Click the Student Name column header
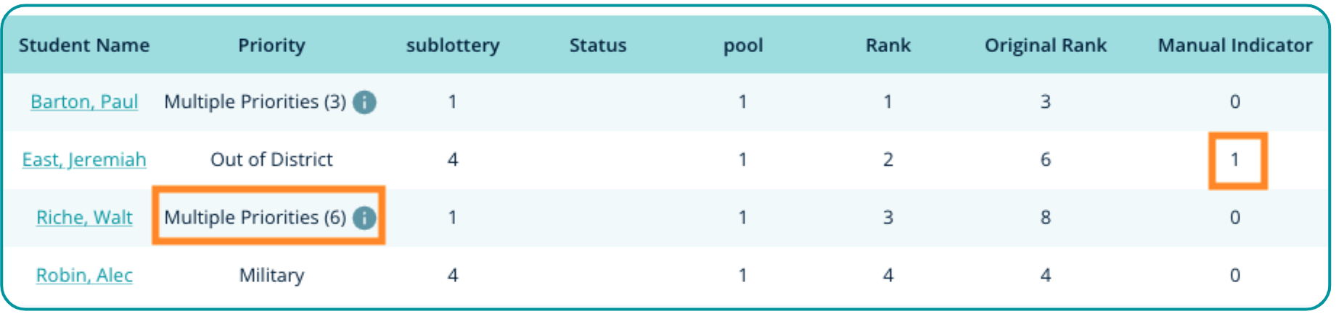The image size is (1336, 314). click(84, 46)
